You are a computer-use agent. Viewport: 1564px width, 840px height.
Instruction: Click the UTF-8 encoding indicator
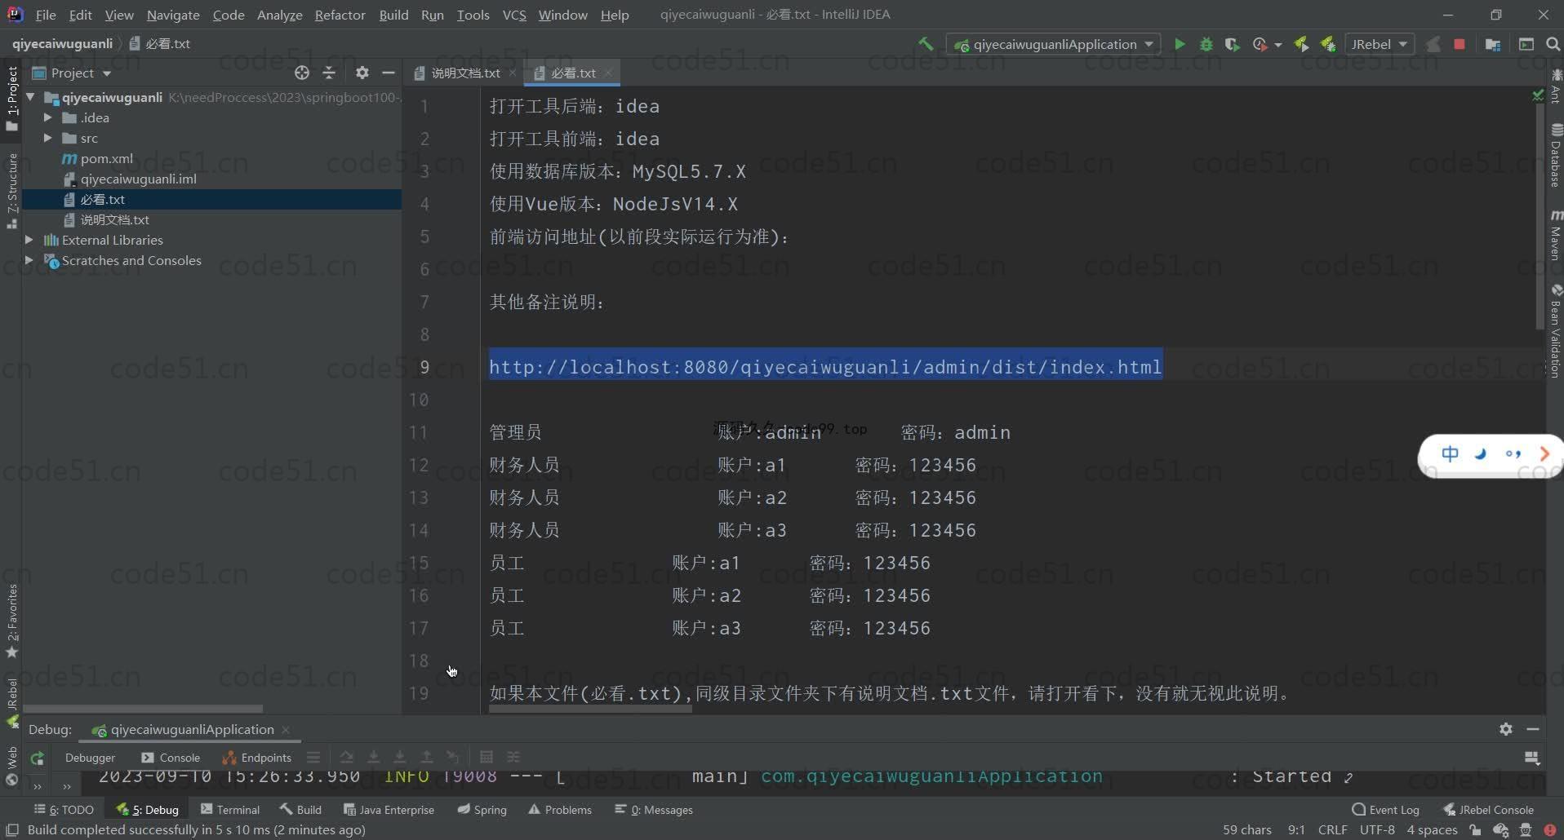click(1377, 830)
